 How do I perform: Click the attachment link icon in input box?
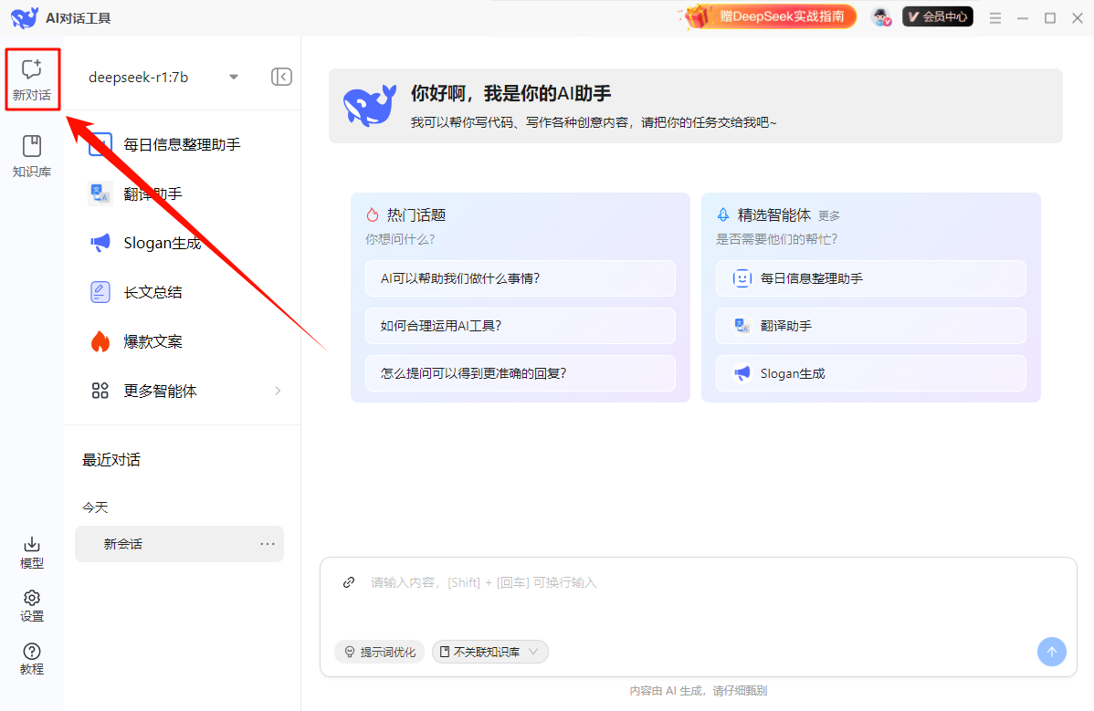(348, 582)
